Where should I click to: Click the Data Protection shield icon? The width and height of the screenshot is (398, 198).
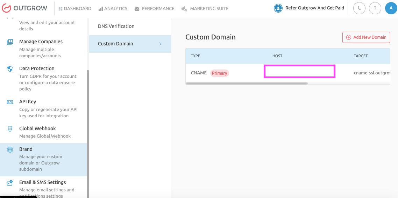coord(10,69)
